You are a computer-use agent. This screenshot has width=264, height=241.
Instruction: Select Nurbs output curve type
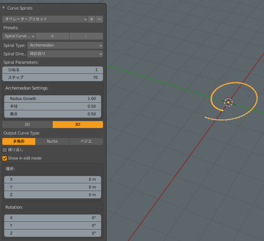pyautogui.click(x=52, y=141)
